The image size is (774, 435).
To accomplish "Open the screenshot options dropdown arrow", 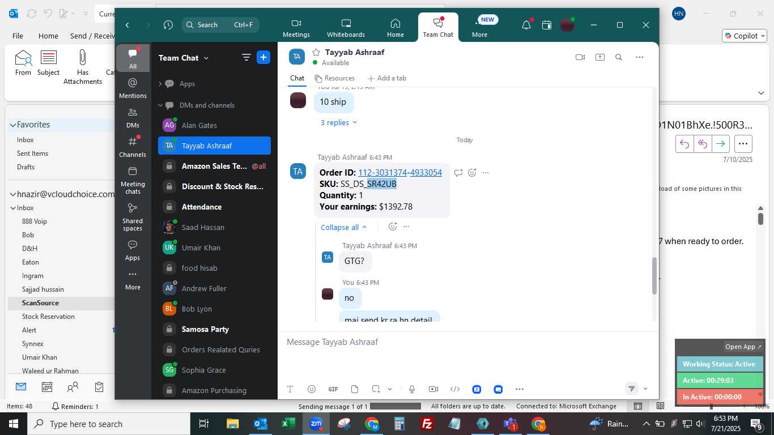I will click(390, 389).
